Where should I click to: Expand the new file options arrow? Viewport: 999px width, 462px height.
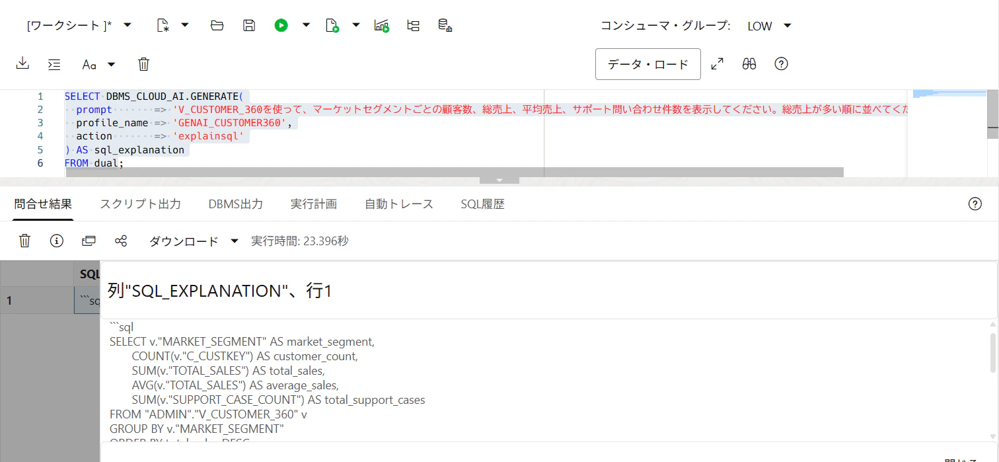185,25
